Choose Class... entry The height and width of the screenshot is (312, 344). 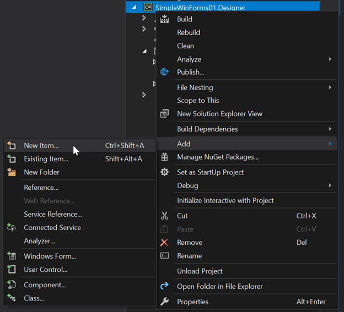click(x=79, y=298)
